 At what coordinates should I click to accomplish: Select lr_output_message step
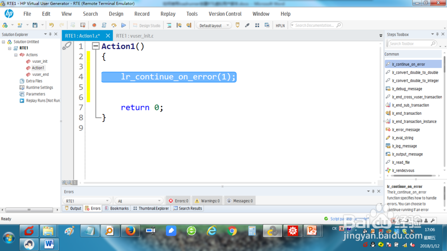(407, 154)
